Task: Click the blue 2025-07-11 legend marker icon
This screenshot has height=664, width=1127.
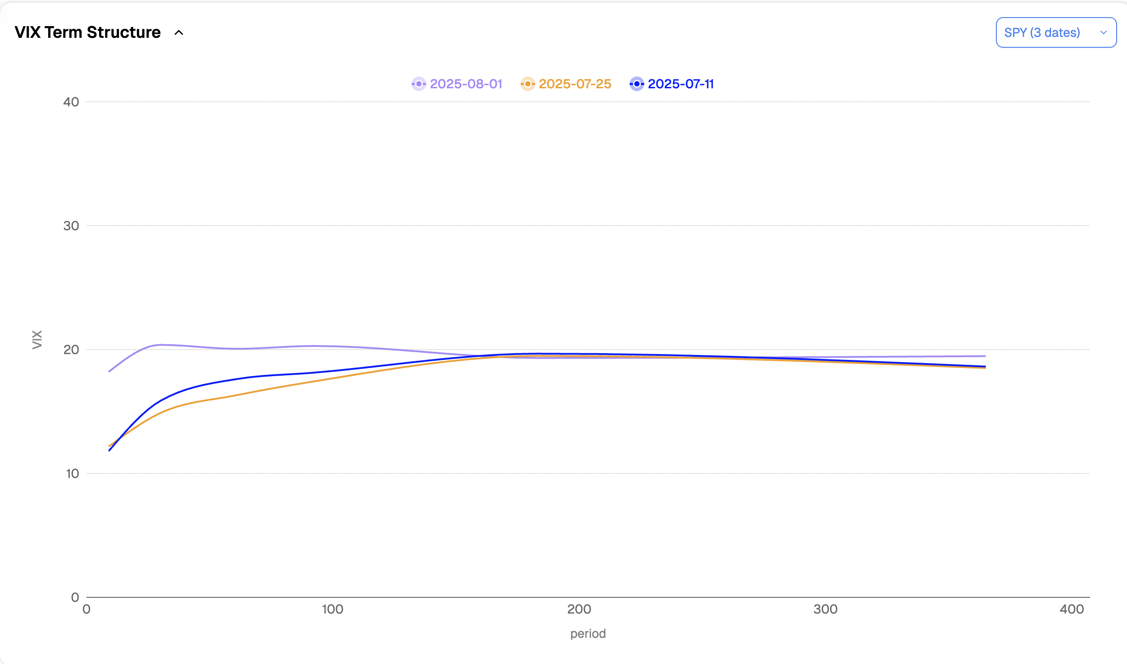Action: [x=636, y=84]
